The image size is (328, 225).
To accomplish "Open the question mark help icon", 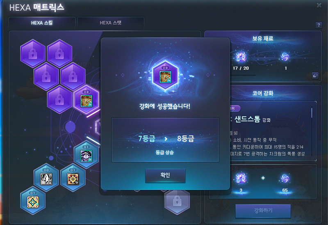I will 319,25.
